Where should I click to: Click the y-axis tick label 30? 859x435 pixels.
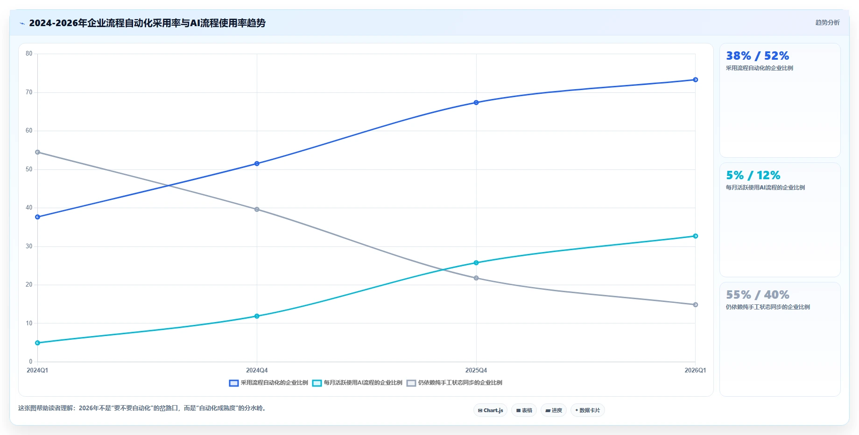(29, 246)
